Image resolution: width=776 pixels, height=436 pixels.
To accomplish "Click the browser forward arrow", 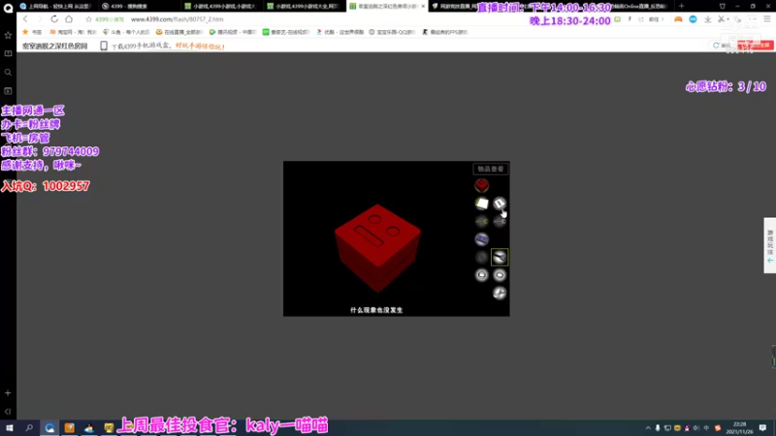I will click(x=40, y=19).
